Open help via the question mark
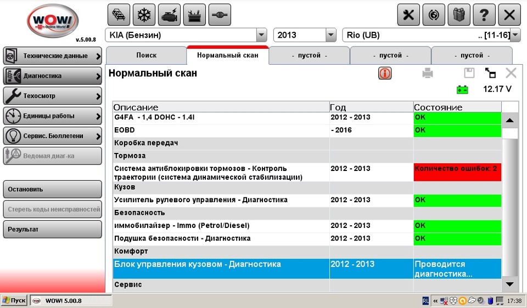Image resolution: width=527 pixels, height=308 pixels. [484, 15]
